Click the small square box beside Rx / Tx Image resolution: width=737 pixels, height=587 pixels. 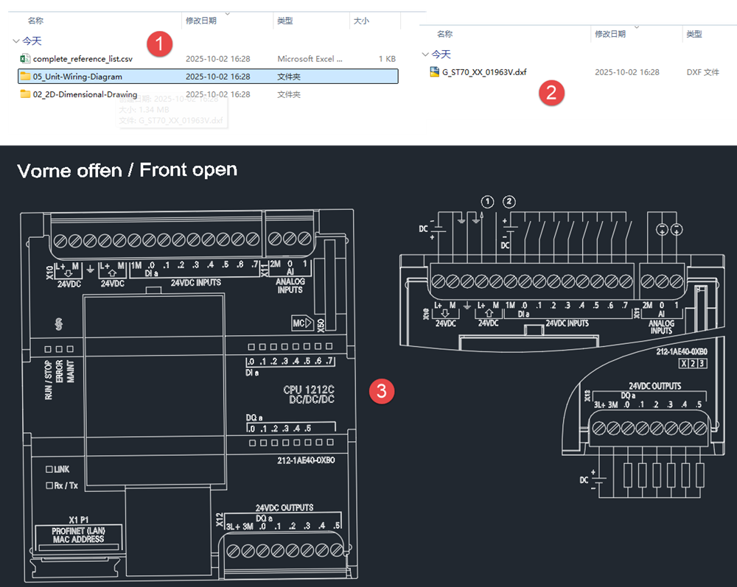49,485
